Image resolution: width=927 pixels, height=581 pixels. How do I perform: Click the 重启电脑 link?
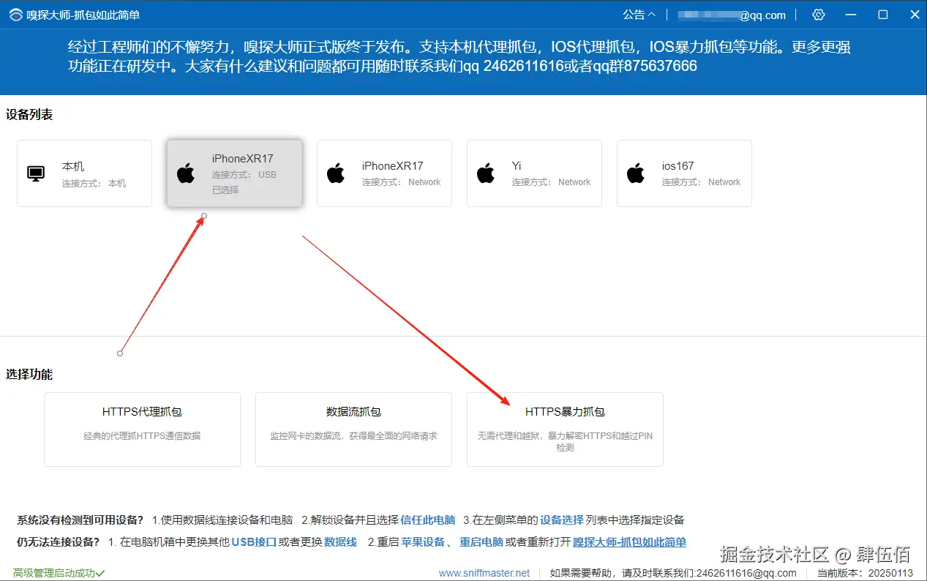tap(481, 542)
